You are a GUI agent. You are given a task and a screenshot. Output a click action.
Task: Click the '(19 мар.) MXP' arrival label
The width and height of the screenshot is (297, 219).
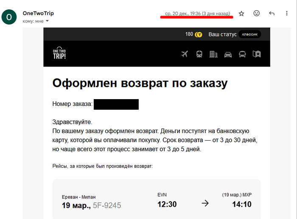[237, 195]
